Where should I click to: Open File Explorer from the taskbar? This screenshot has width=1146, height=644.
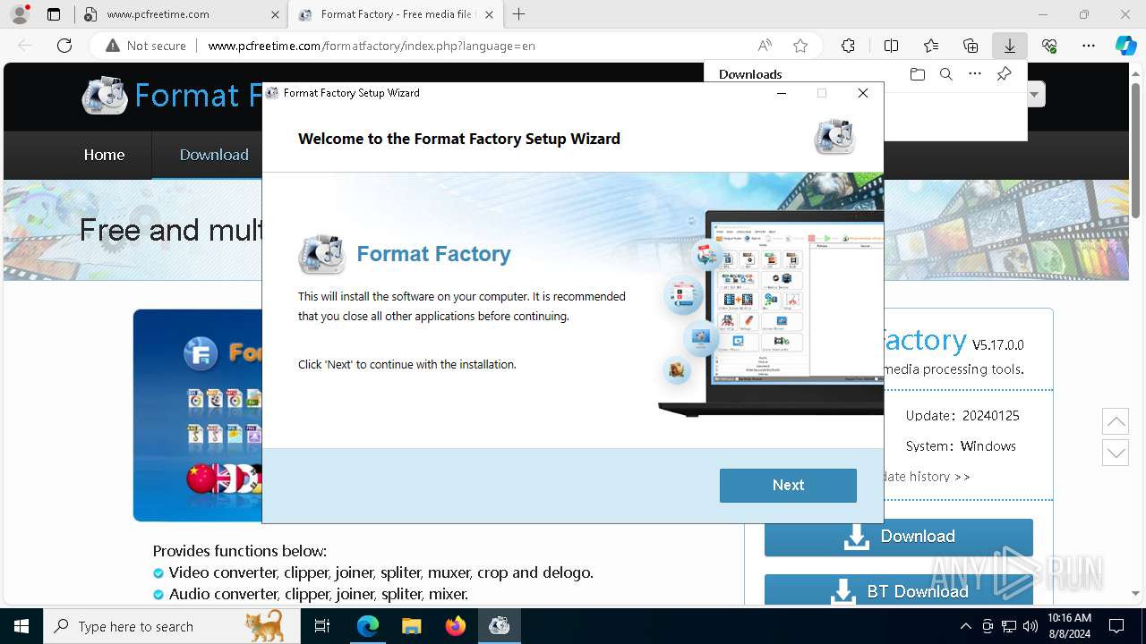(x=411, y=626)
